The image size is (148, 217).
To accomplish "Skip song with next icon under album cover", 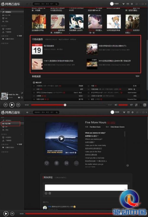I will coord(66,163).
